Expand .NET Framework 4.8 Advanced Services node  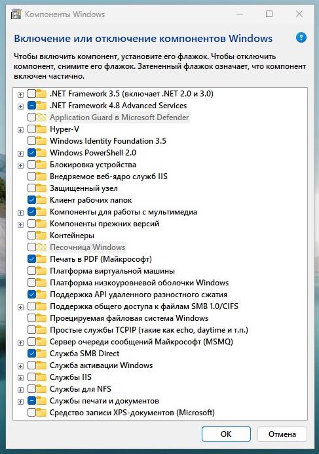tap(20, 106)
